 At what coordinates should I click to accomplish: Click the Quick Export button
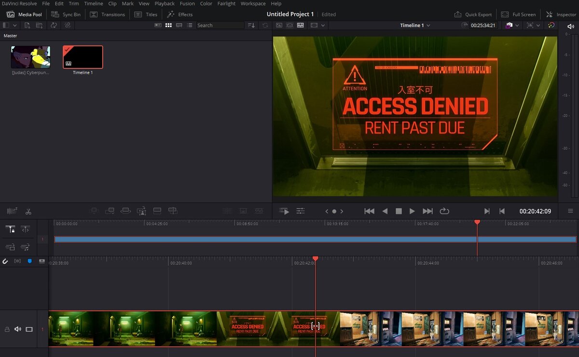tap(473, 14)
